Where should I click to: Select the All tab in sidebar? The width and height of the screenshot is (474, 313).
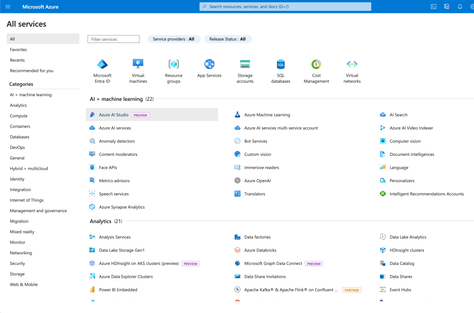point(43,39)
